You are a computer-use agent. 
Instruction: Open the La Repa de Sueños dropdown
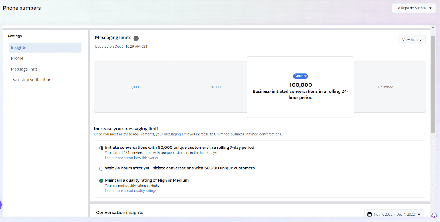tap(414, 8)
